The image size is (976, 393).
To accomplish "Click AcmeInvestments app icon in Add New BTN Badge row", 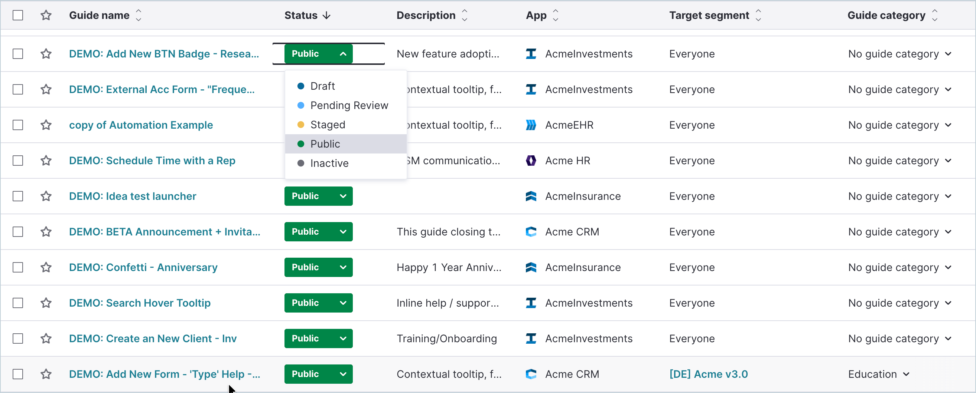I will (x=531, y=54).
